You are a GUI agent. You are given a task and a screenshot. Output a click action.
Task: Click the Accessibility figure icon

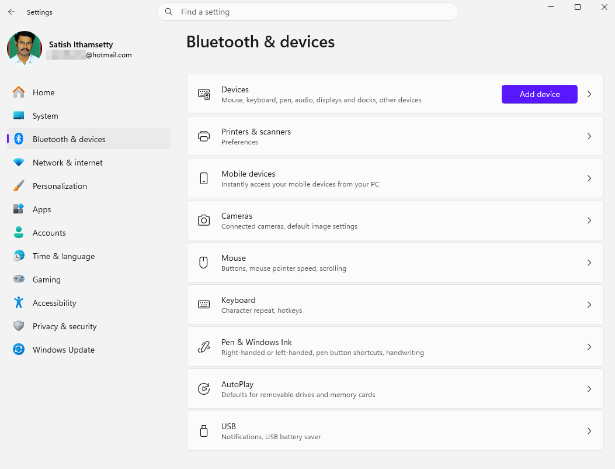point(19,302)
